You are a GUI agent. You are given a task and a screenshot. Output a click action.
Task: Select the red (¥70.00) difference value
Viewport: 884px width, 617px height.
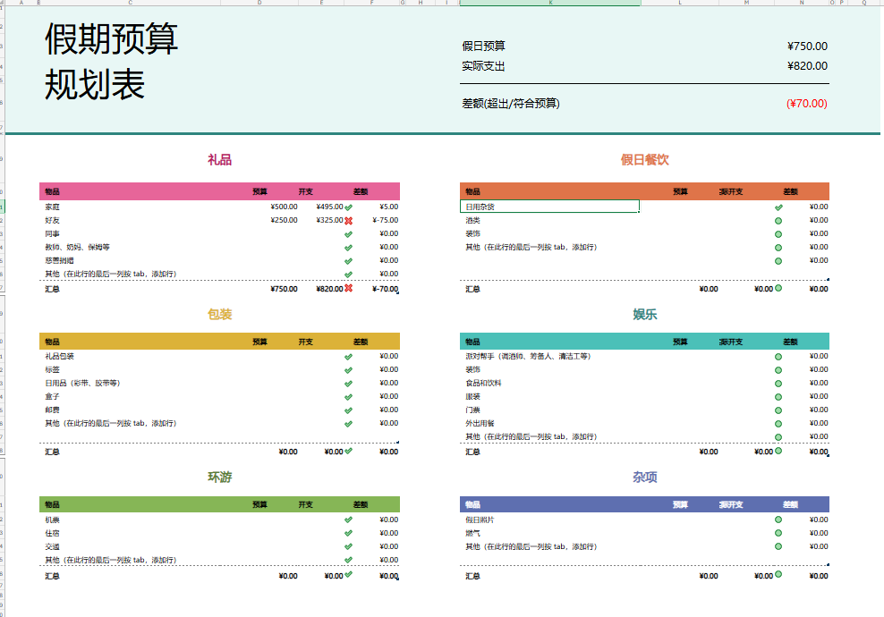click(x=807, y=104)
